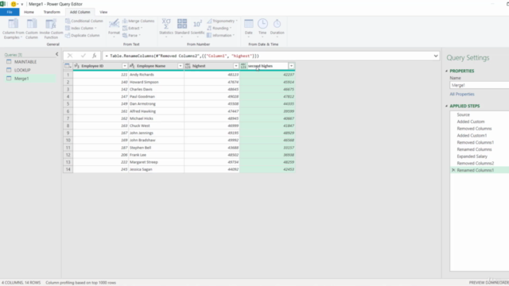Image resolution: width=509 pixels, height=286 pixels.
Task: Open Index Column options
Action: [x=81, y=29]
